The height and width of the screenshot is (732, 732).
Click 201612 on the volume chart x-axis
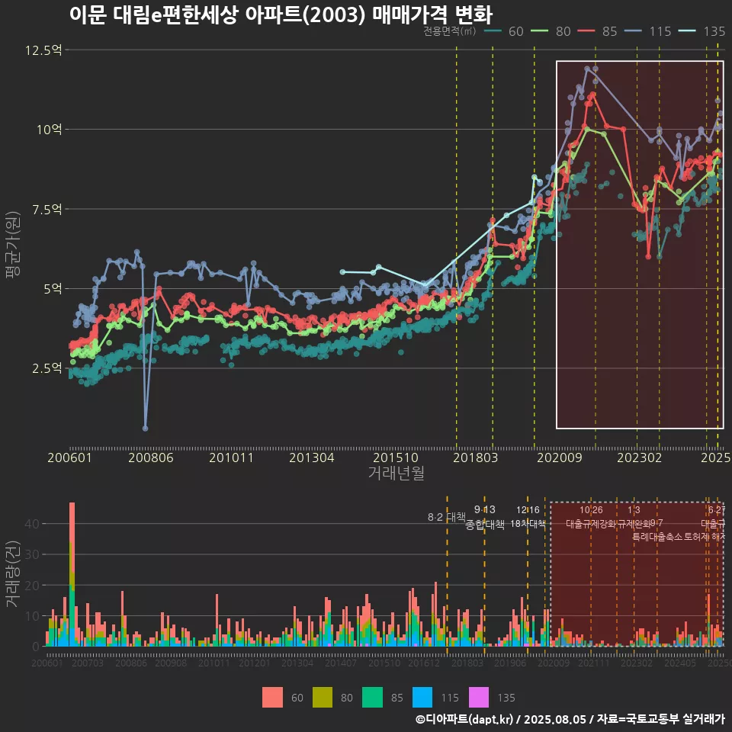pos(424,663)
